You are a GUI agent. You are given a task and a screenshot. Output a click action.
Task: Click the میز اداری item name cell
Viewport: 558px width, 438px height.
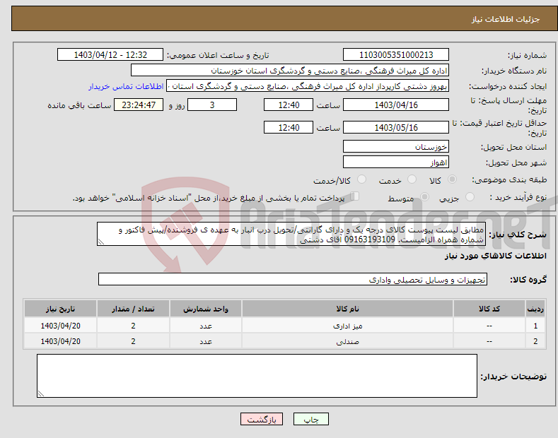click(x=347, y=326)
